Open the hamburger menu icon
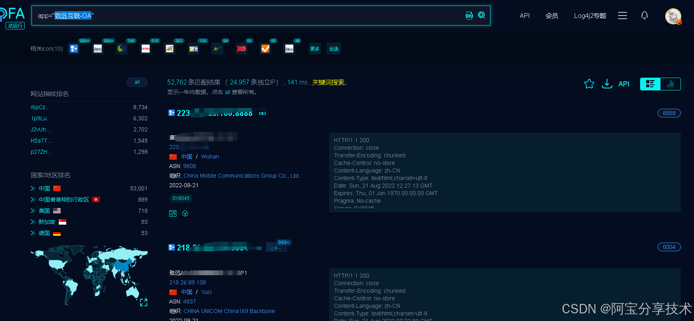This screenshot has width=694, height=321. pyautogui.click(x=623, y=16)
